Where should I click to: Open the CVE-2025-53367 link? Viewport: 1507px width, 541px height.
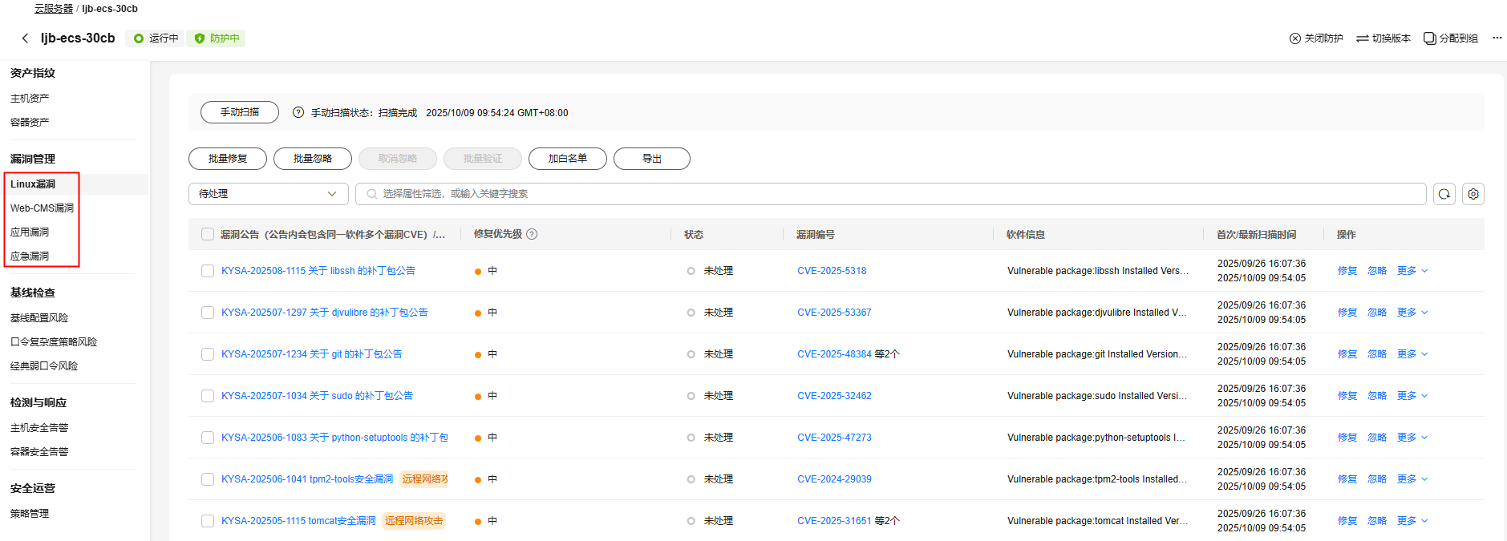coord(834,313)
